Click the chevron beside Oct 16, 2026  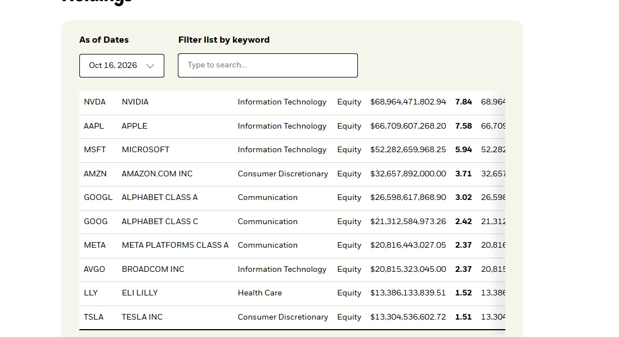point(150,66)
